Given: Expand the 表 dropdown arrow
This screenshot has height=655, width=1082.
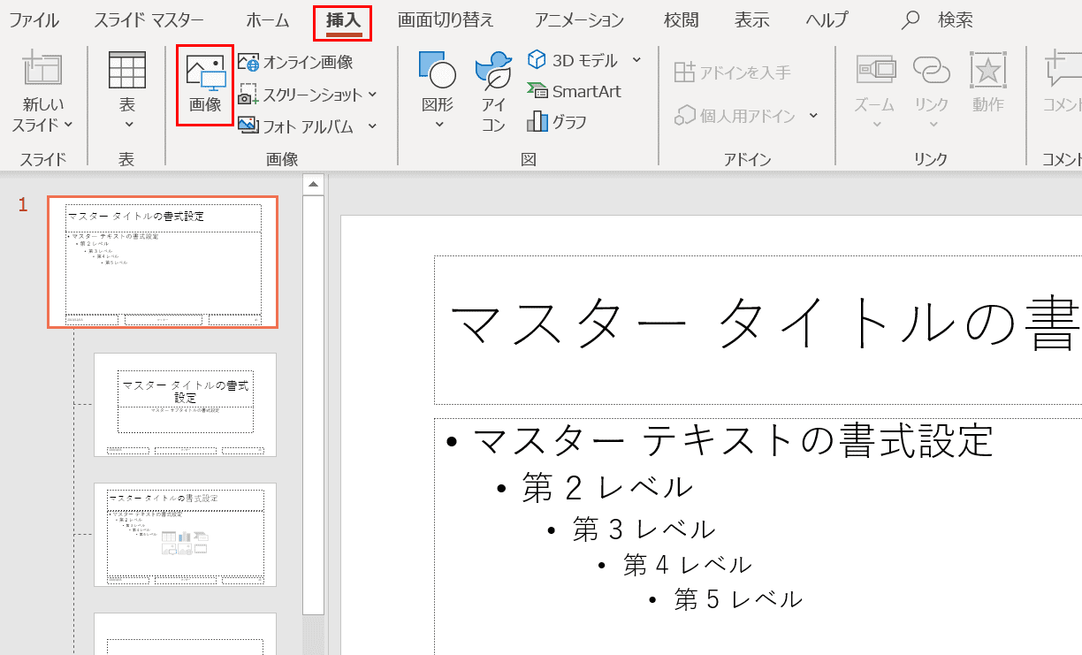Looking at the screenshot, I should pyautogui.click(x=127, y=126).
